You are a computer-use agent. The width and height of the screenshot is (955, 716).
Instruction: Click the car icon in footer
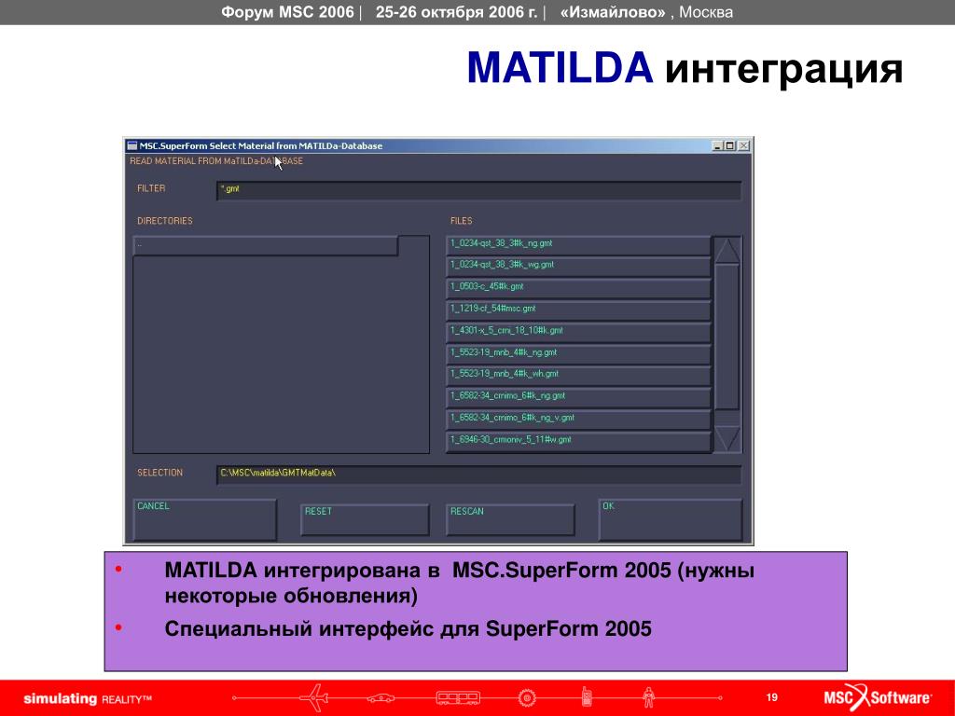381,698
